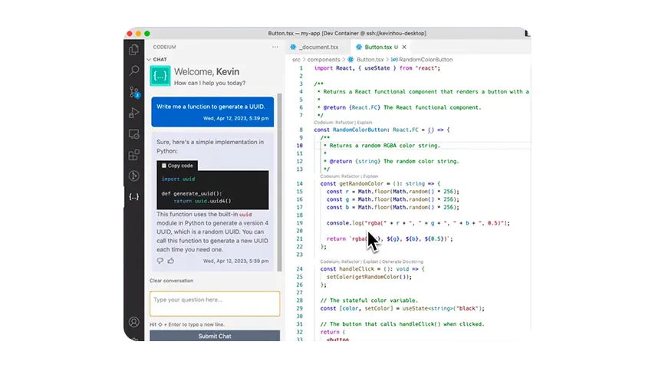Viewport: 655px width, 368px height.
Task: Click the thumbs down icon on the response
Action: [x=170, y=261]
